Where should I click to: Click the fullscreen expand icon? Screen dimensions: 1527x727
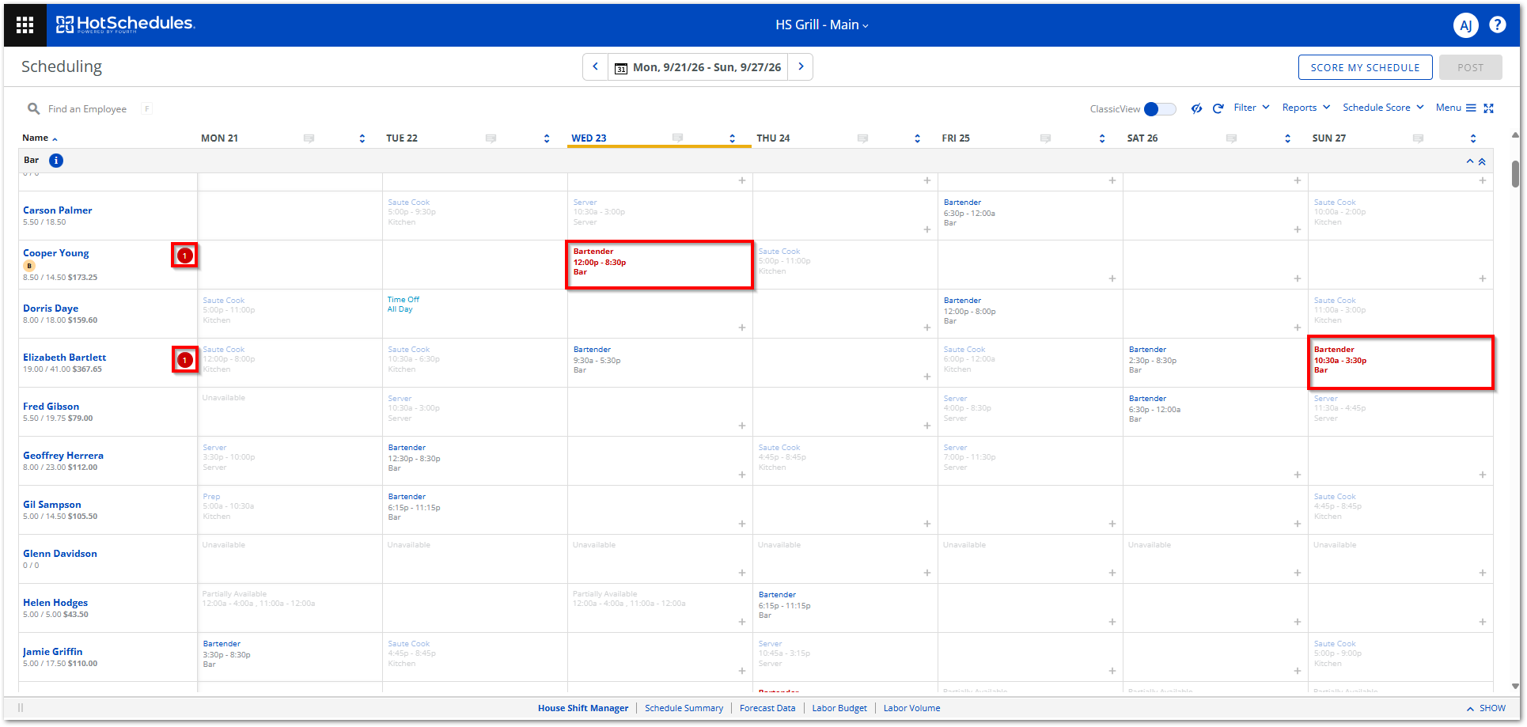1488,108
